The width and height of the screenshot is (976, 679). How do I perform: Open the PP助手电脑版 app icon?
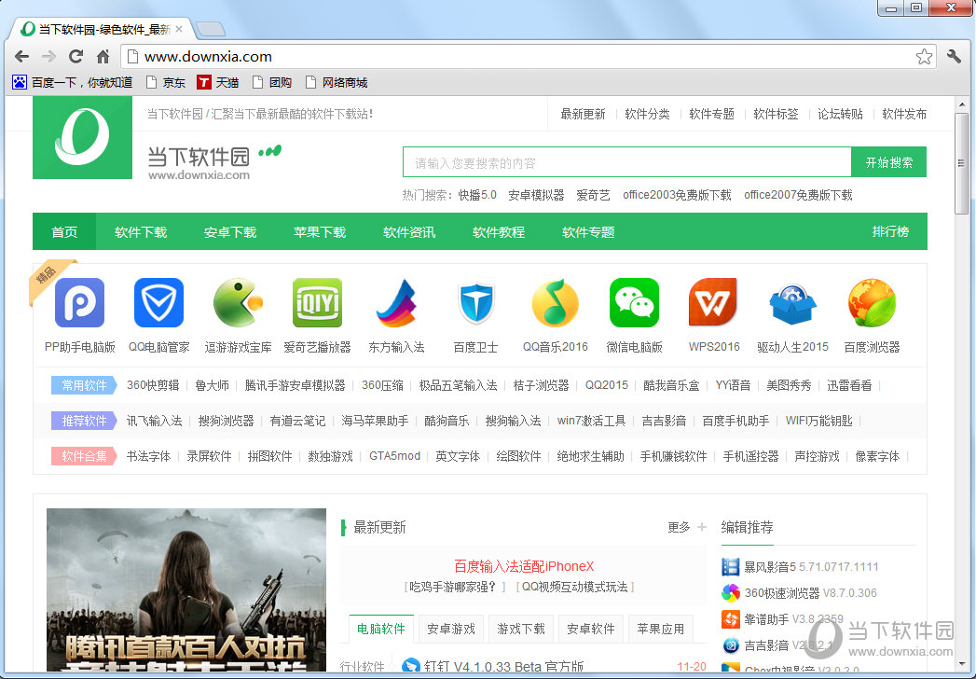tap(79, 303)
